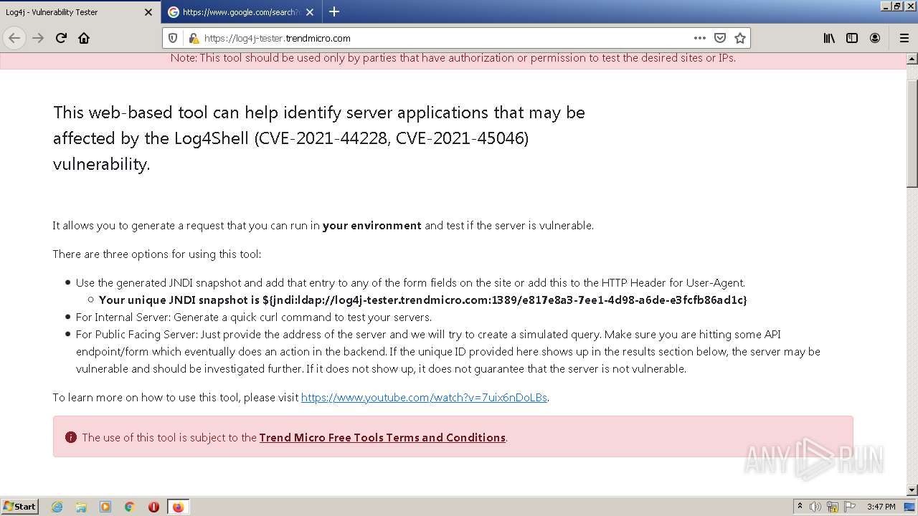Launch Chrome from taskbar
This screenshot has height=516, width=918.
coord(130,507)
